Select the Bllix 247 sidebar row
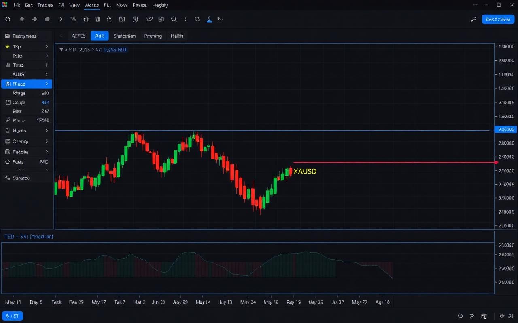The height and width of the screenshot is (323, 518). click(27, 111)
